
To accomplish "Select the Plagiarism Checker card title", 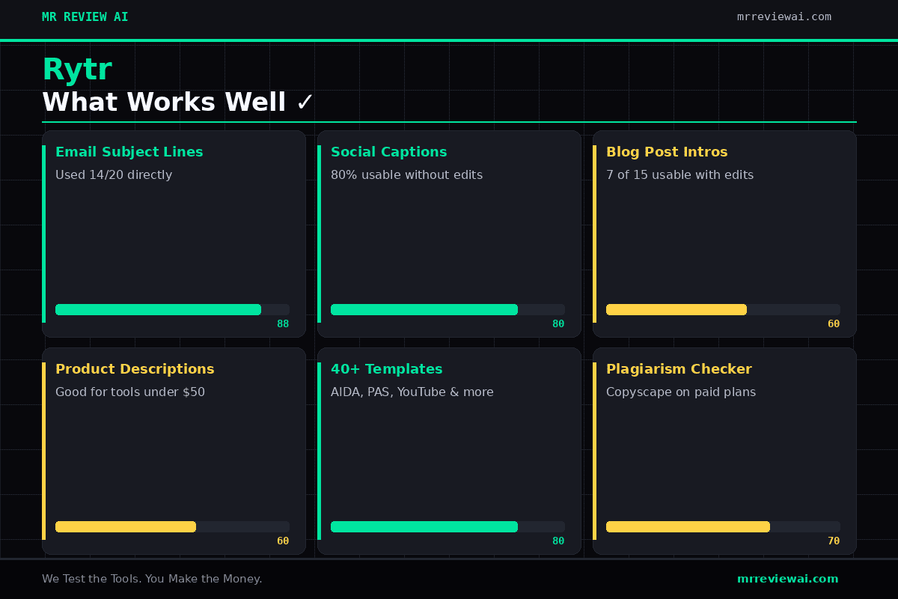I will pos(679,369).
